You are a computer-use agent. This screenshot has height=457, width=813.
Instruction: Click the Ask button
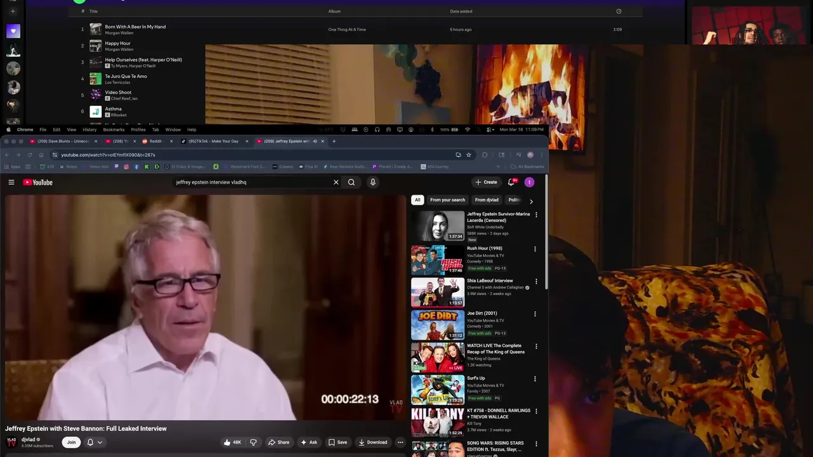point(309,442)
